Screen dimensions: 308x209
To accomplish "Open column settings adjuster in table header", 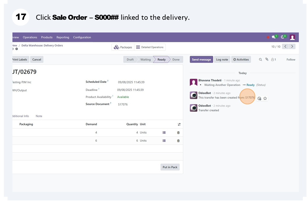I will click(x=179, y=124).
